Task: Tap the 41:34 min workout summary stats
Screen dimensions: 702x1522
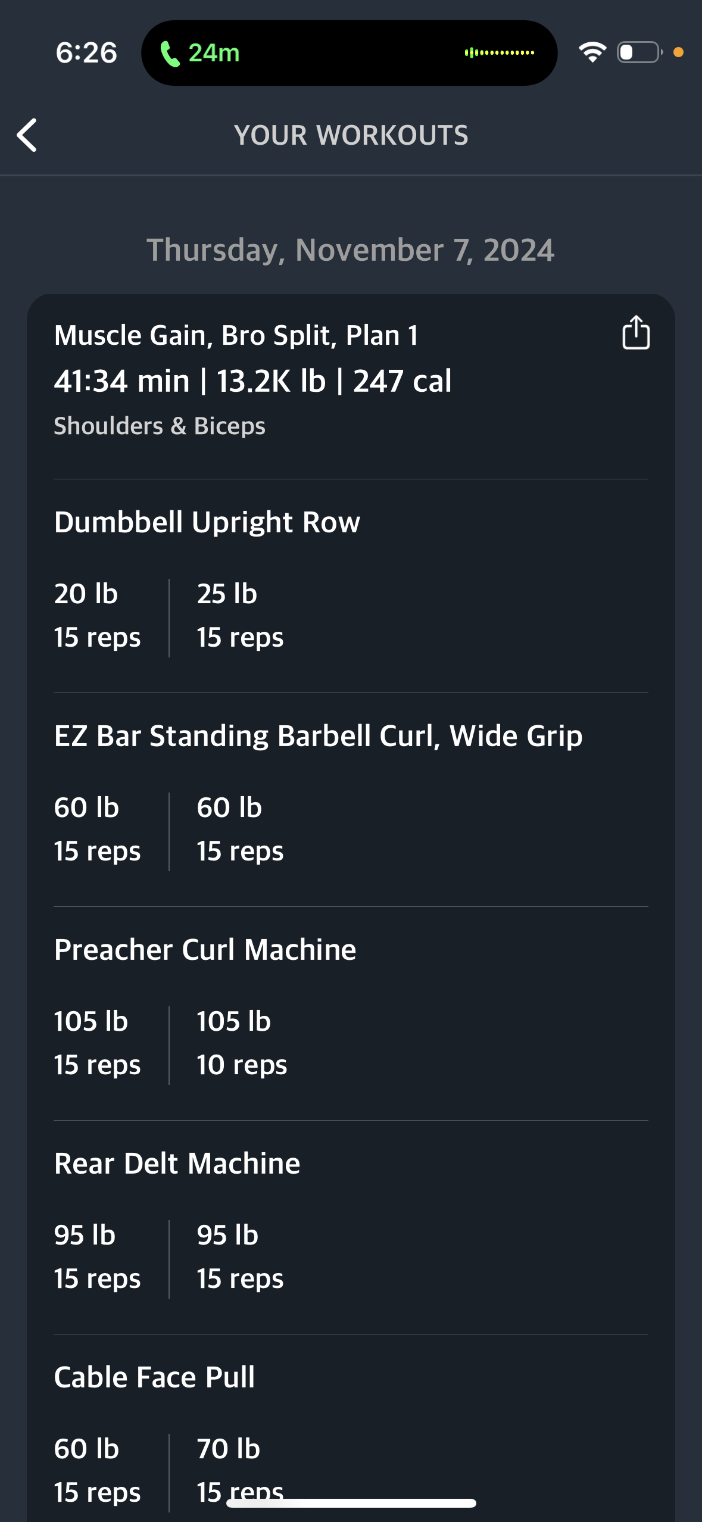Action: point(252,381)
